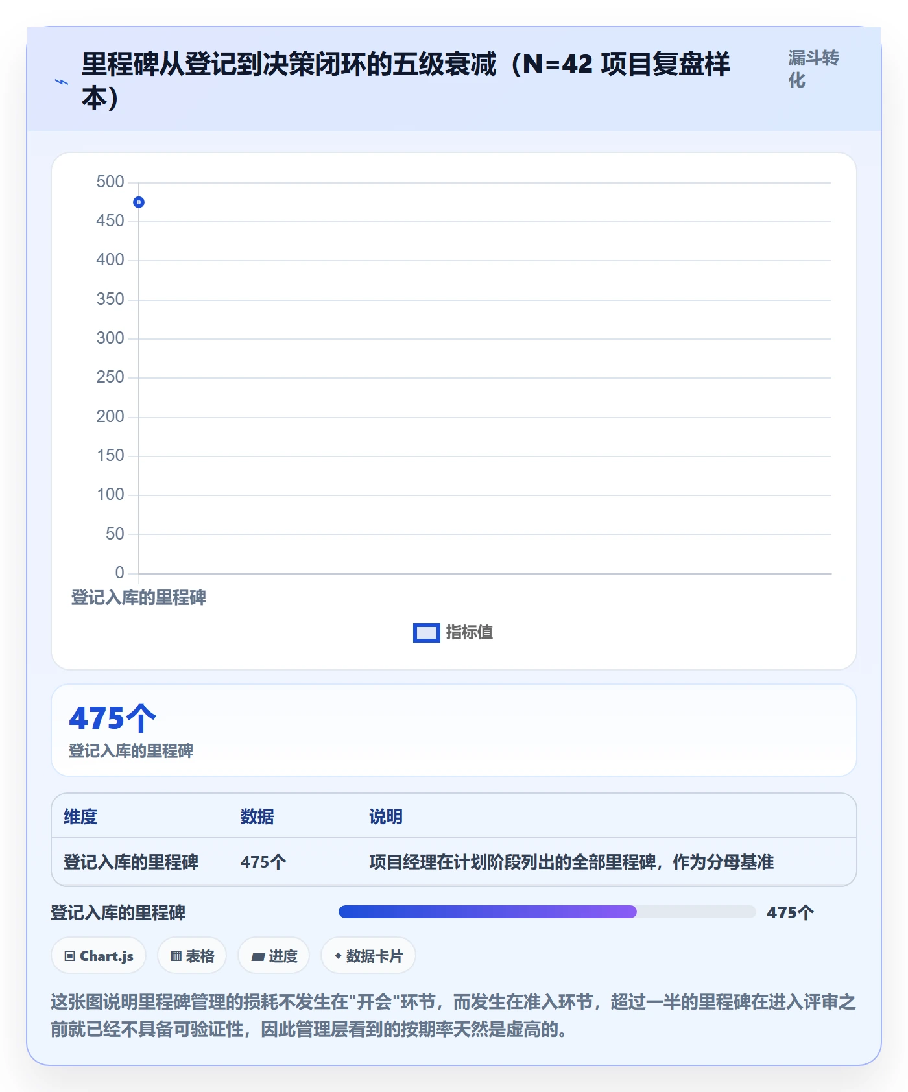Screen dimensions: 908x1092
Task: Click the diamond icon in 数据卡片 chip
Action: 338,956
